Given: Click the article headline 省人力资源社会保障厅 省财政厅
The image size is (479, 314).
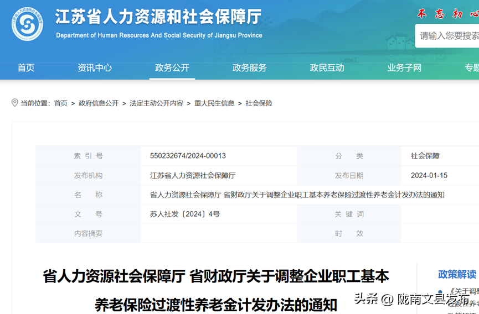Looking at the screenshot, I should (x=216, y=276).
